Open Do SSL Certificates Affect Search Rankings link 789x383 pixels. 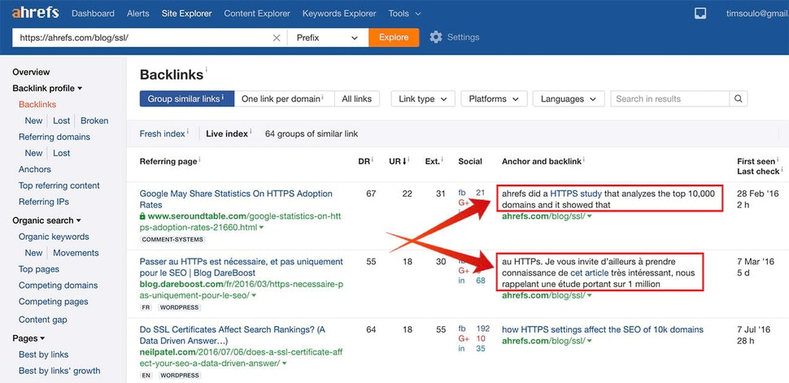coord(233,335)
